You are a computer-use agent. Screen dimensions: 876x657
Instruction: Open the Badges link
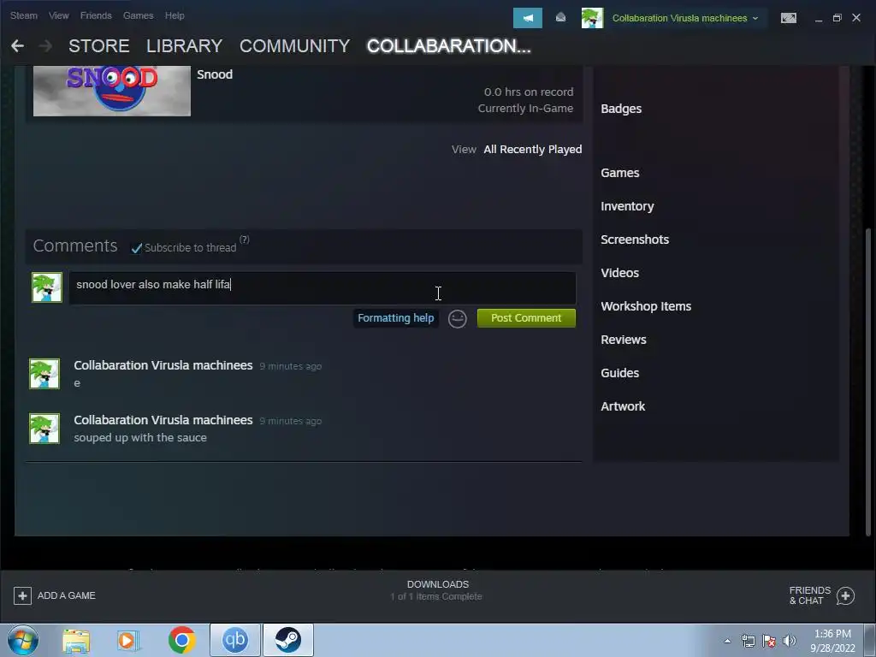coord(621,109)
